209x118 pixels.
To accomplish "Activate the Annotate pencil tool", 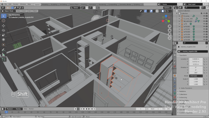I will click(4, 50).
